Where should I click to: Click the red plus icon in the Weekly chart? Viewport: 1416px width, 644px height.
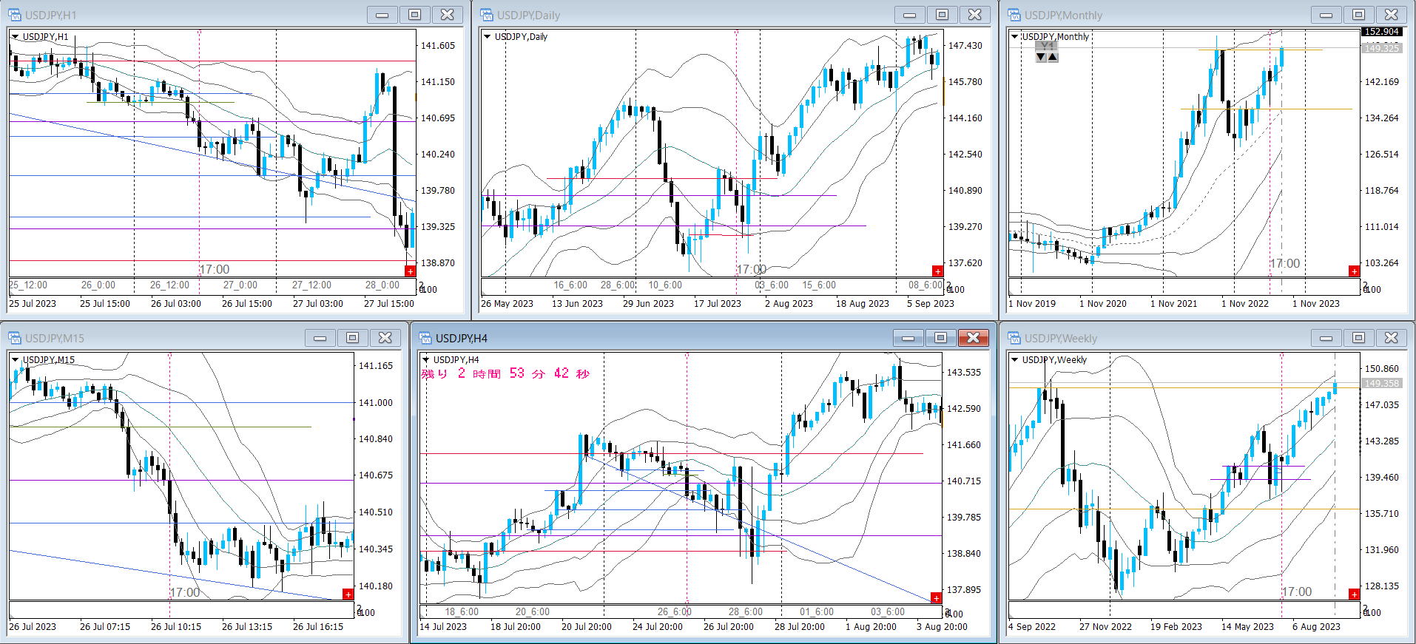(1354, 594)
